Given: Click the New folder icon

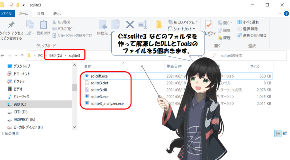Looking at the screenshot, I should click(x=159, y=25).
